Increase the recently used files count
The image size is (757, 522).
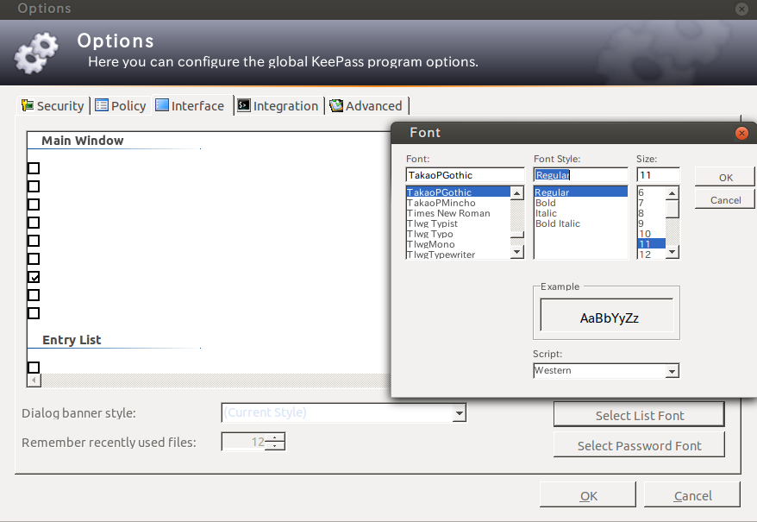pos(275,437)
